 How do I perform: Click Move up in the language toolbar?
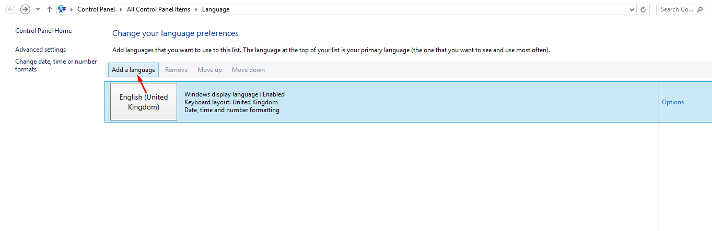[209, 70]
